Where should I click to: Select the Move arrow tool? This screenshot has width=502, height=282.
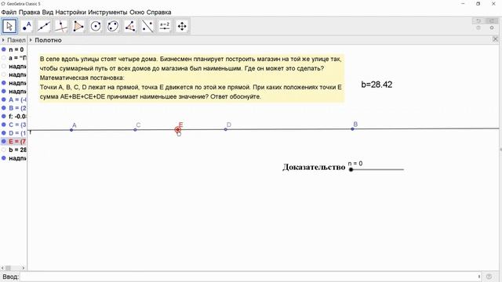coord(9,26)
